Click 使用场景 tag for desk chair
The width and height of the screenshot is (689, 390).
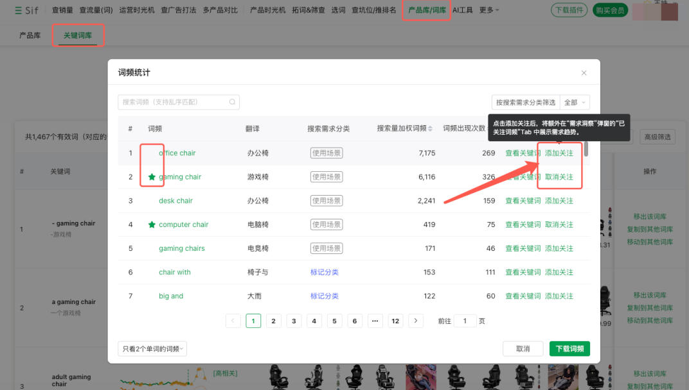[327, 201]
